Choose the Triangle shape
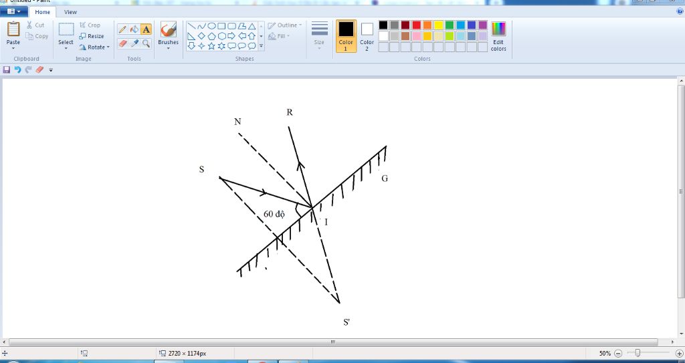This screenshot has height=363, width=685. (x=252, y=26)
